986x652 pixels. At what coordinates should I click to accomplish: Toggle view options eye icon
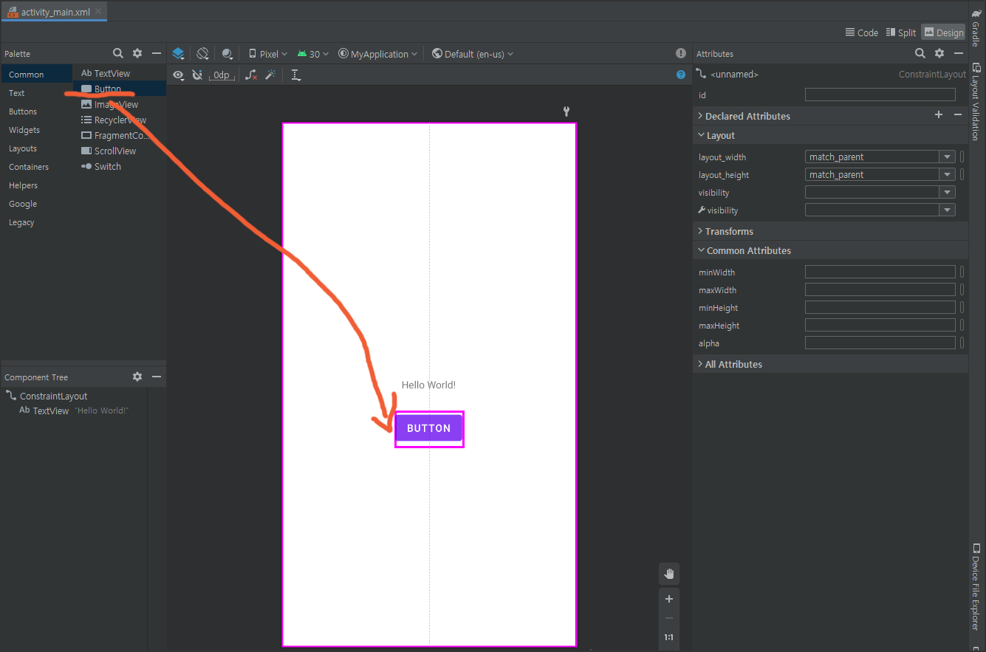coord(178,75)
